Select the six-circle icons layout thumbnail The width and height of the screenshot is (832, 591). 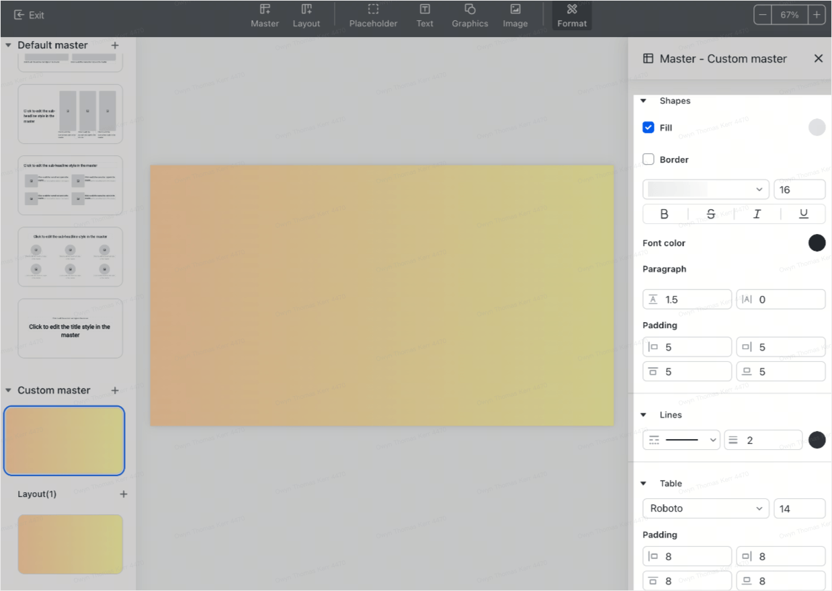(x=71, y=257)
